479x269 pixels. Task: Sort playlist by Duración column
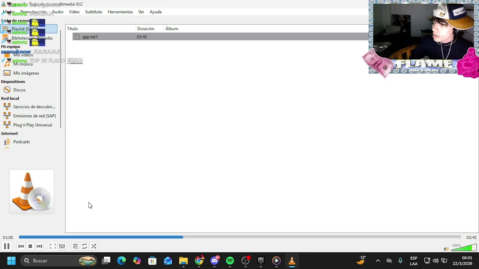tap(150, 28)
